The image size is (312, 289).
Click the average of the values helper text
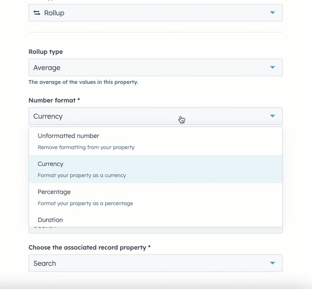click(x=83, y=82)
